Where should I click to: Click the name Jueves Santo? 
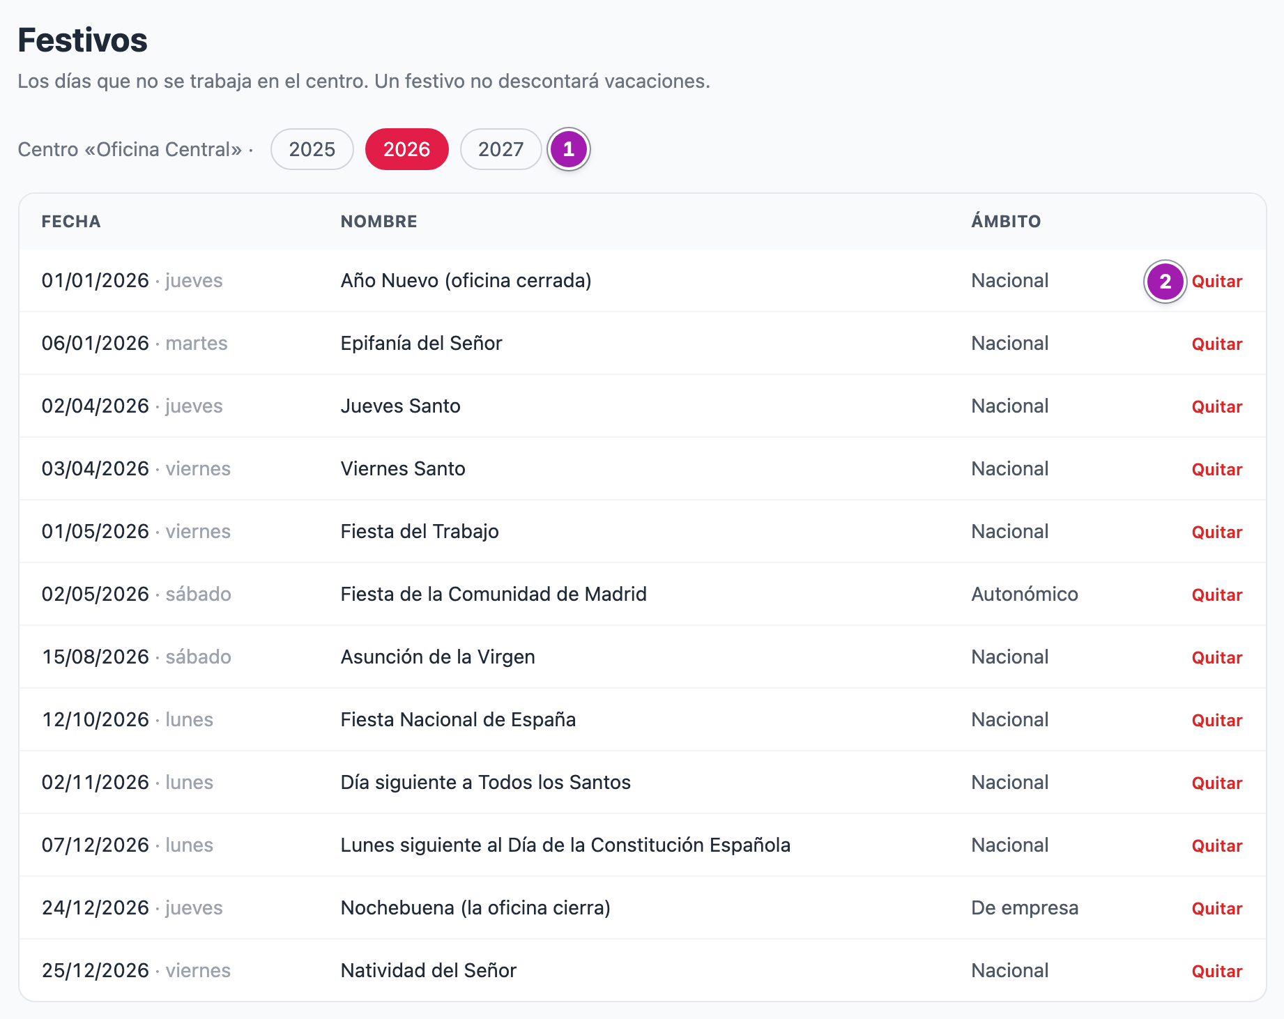point(400,406)
